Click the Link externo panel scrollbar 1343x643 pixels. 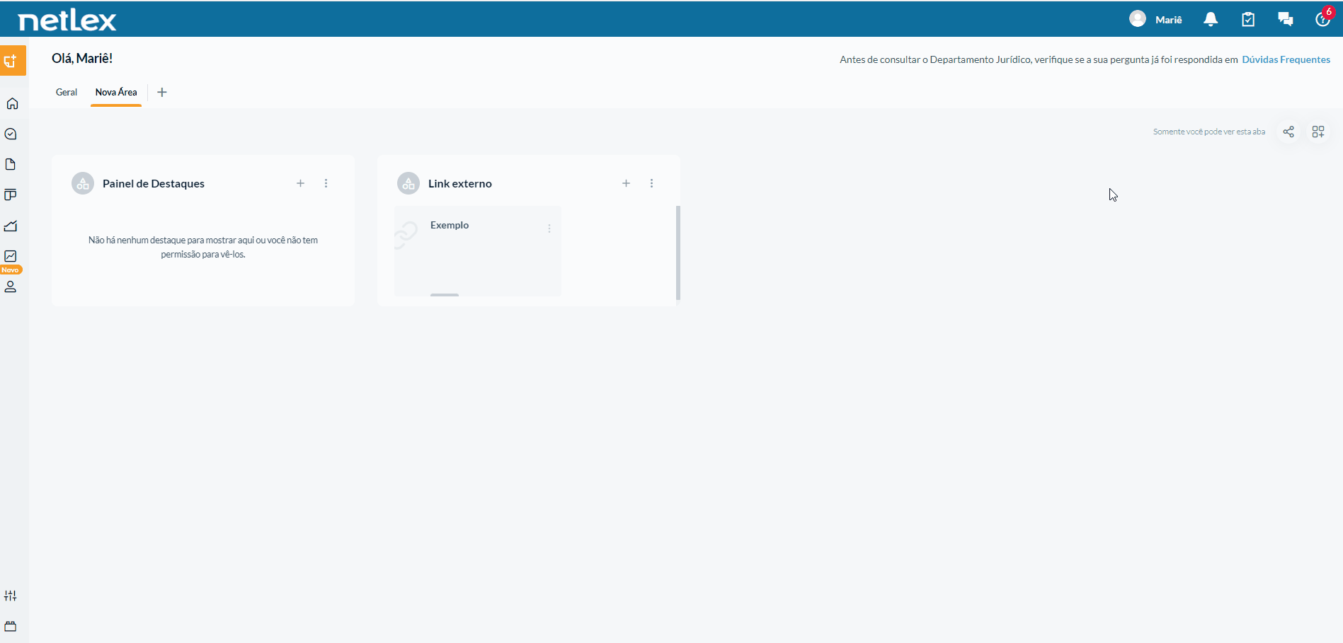tap(678, 253)
